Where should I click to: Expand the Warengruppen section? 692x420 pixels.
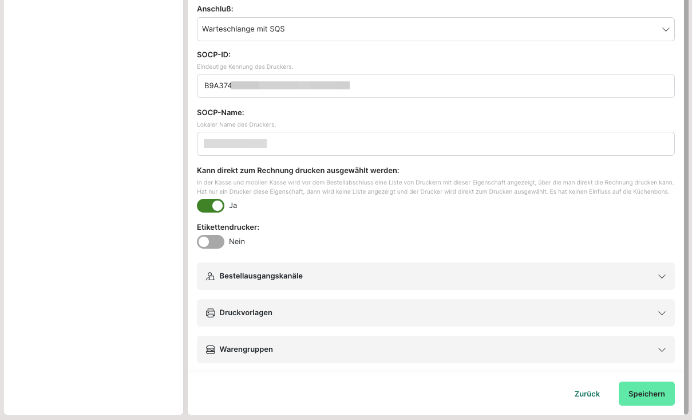[x=435, y=350]
